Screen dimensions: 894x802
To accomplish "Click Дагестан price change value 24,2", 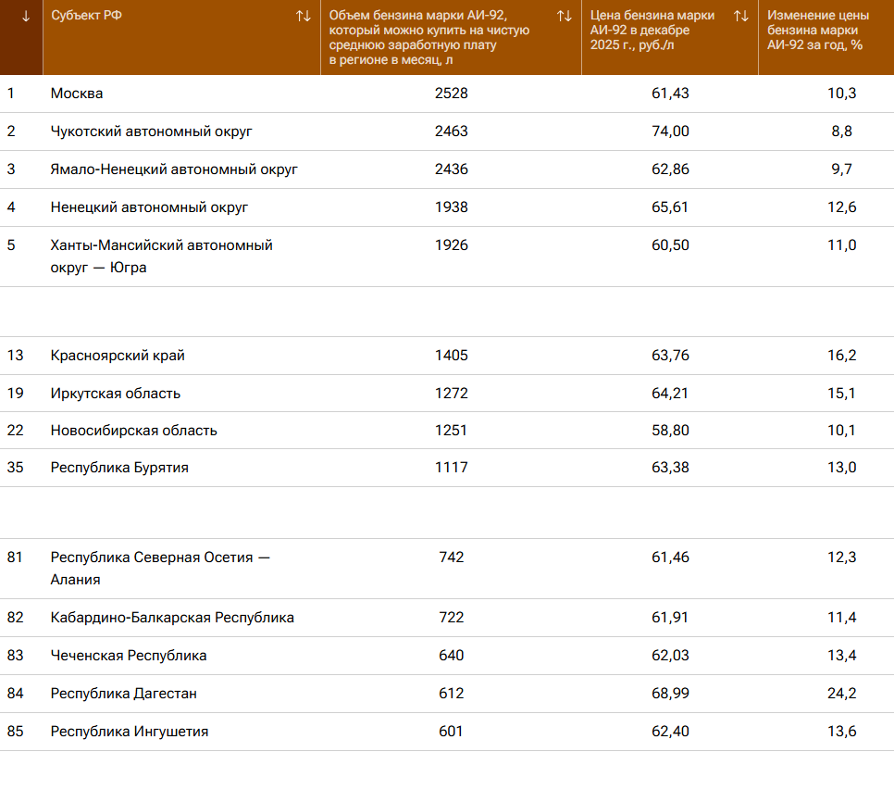I will (x=841, y=694).
